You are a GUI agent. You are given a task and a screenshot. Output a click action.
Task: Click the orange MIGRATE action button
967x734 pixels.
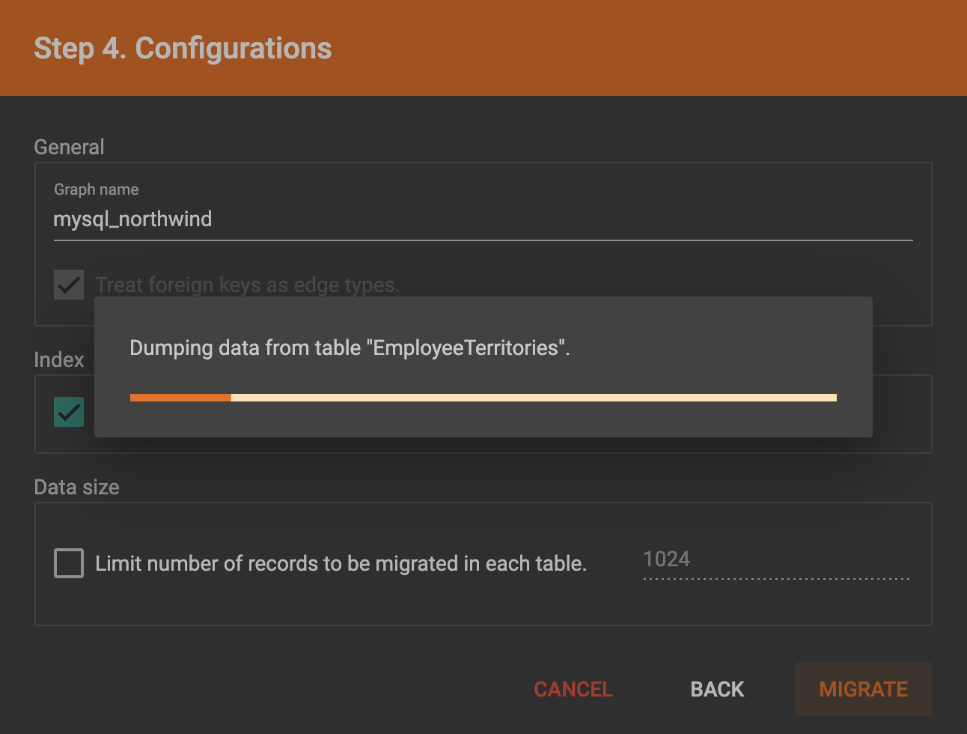(862, 689)
